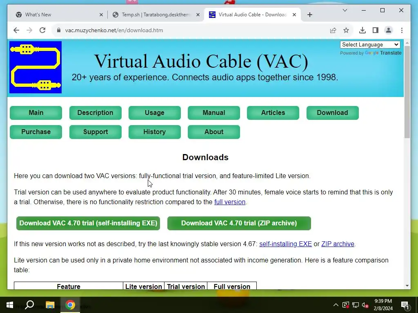Open the History page
The width and height of the screenshot is (418, 313).
pyautogui.click(x=155, y=132)
